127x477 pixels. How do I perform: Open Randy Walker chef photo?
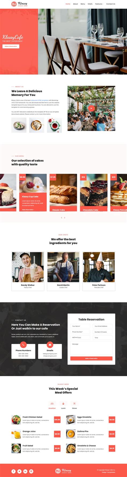click(x=28, y=267)
